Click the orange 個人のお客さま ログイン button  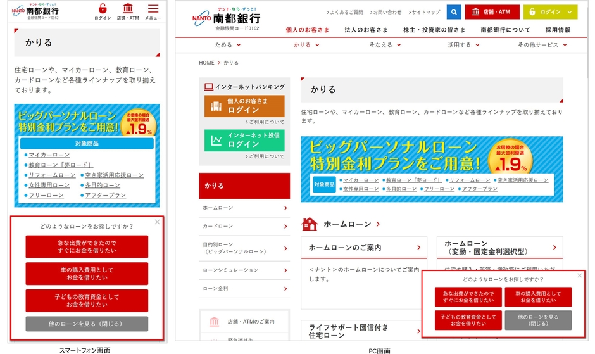244,106
